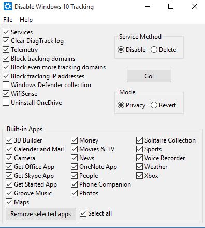Maximize the application window
This screenshot has width=205, height=228.
point(171,6)
